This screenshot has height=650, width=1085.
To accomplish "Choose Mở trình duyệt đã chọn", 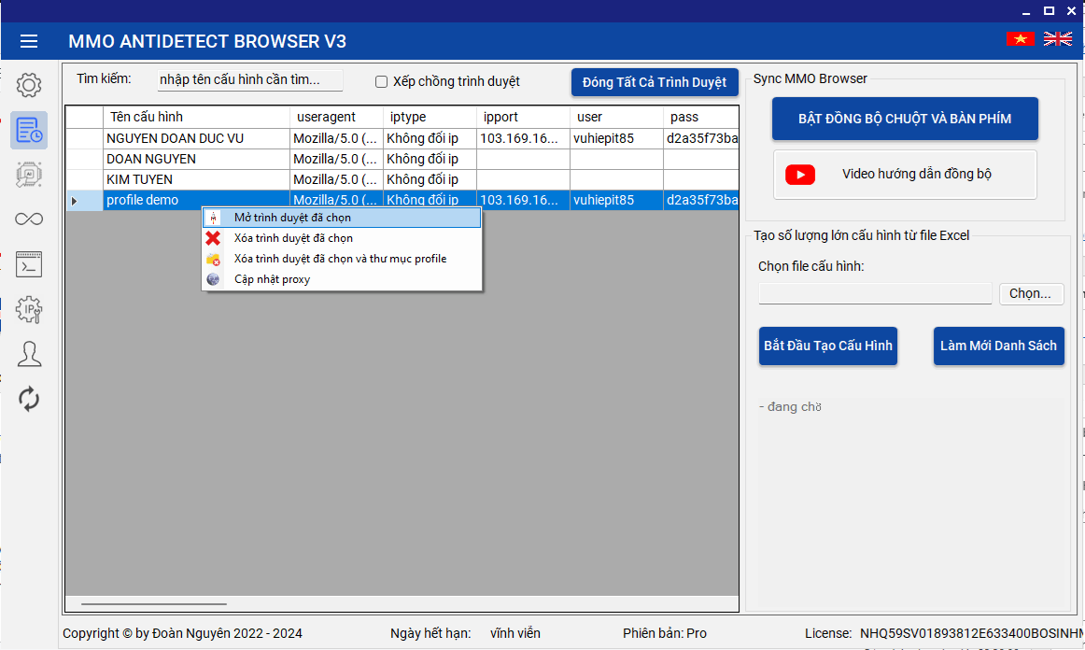I will pyautogui.click(x=342, y=218).
